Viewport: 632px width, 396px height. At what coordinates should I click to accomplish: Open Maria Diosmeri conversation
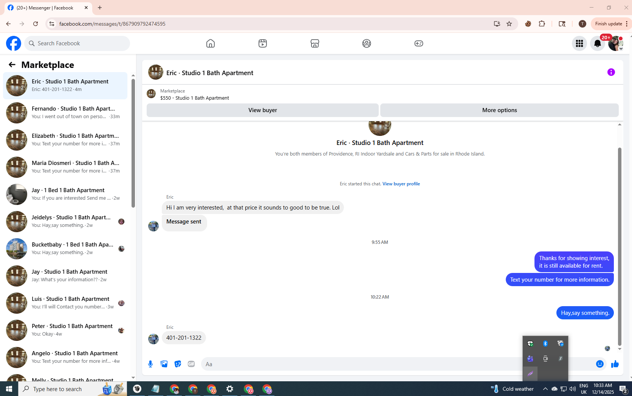pos(65,167)
